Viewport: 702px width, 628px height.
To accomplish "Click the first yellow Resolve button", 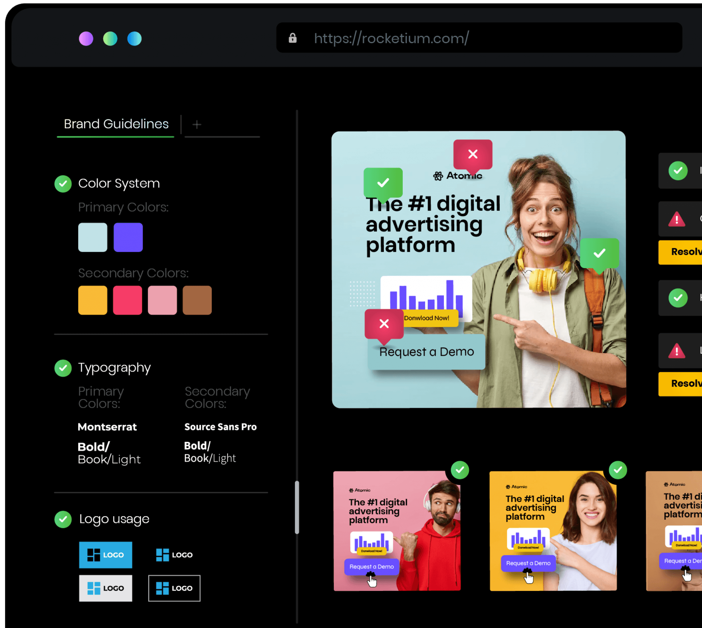I will 680,252.
